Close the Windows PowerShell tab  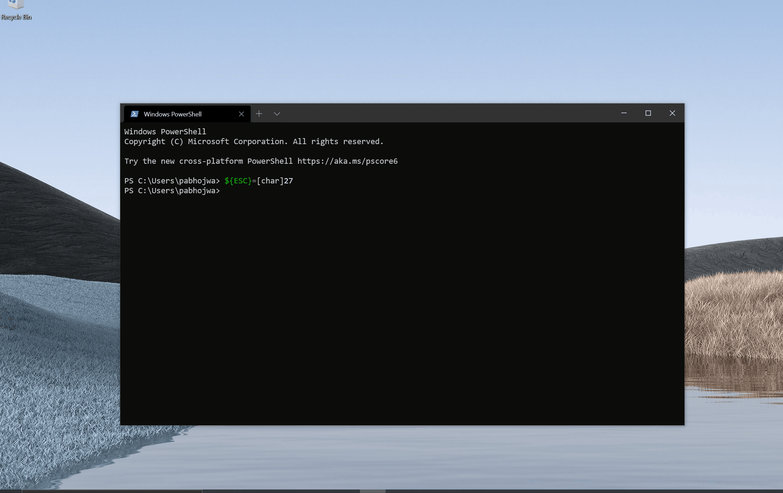pyautogui.click(x=241, y=114)
